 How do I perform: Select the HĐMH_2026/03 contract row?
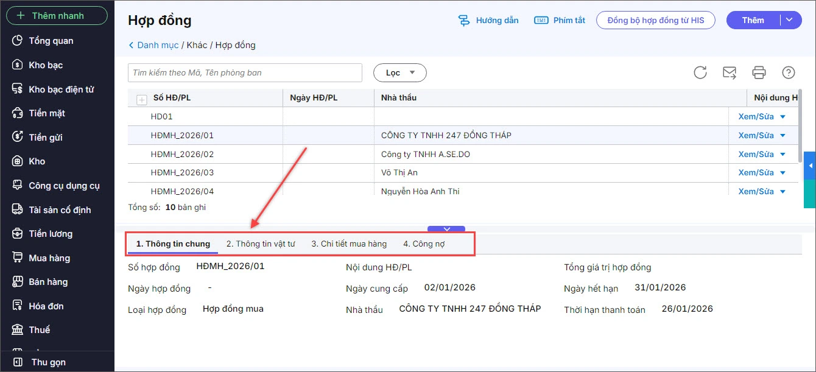tap(182, 173)
